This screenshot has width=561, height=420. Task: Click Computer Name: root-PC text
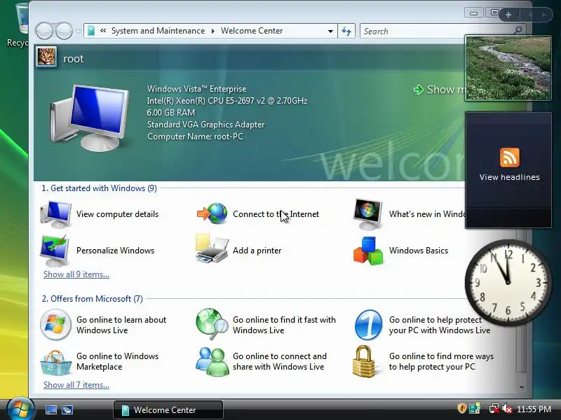tap(195, 136)
